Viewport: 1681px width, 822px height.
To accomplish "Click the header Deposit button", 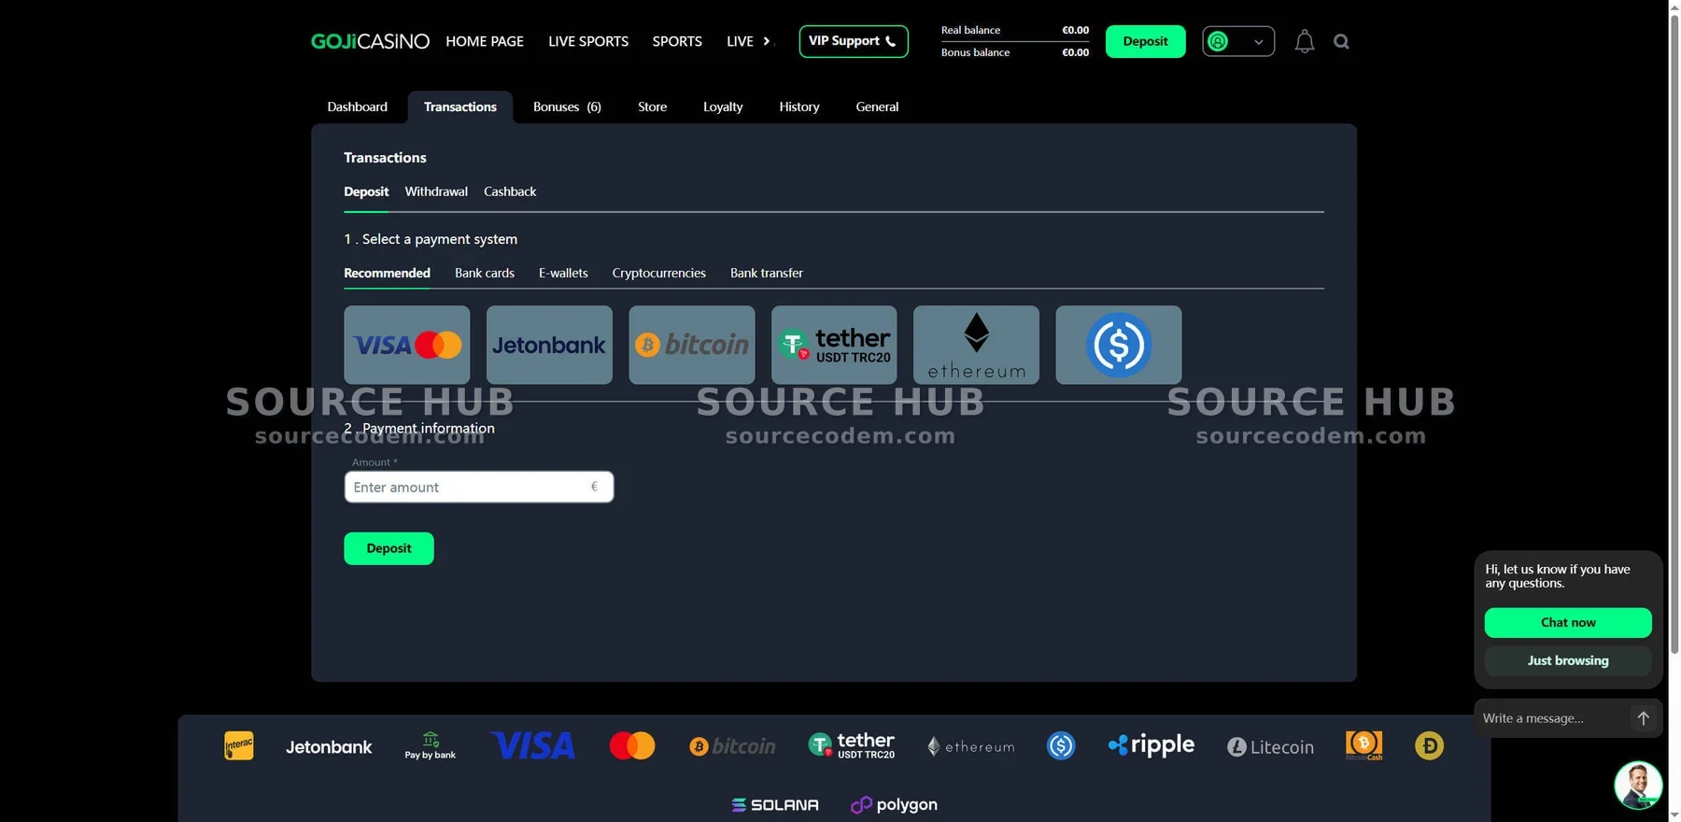I will point(1146,41).
